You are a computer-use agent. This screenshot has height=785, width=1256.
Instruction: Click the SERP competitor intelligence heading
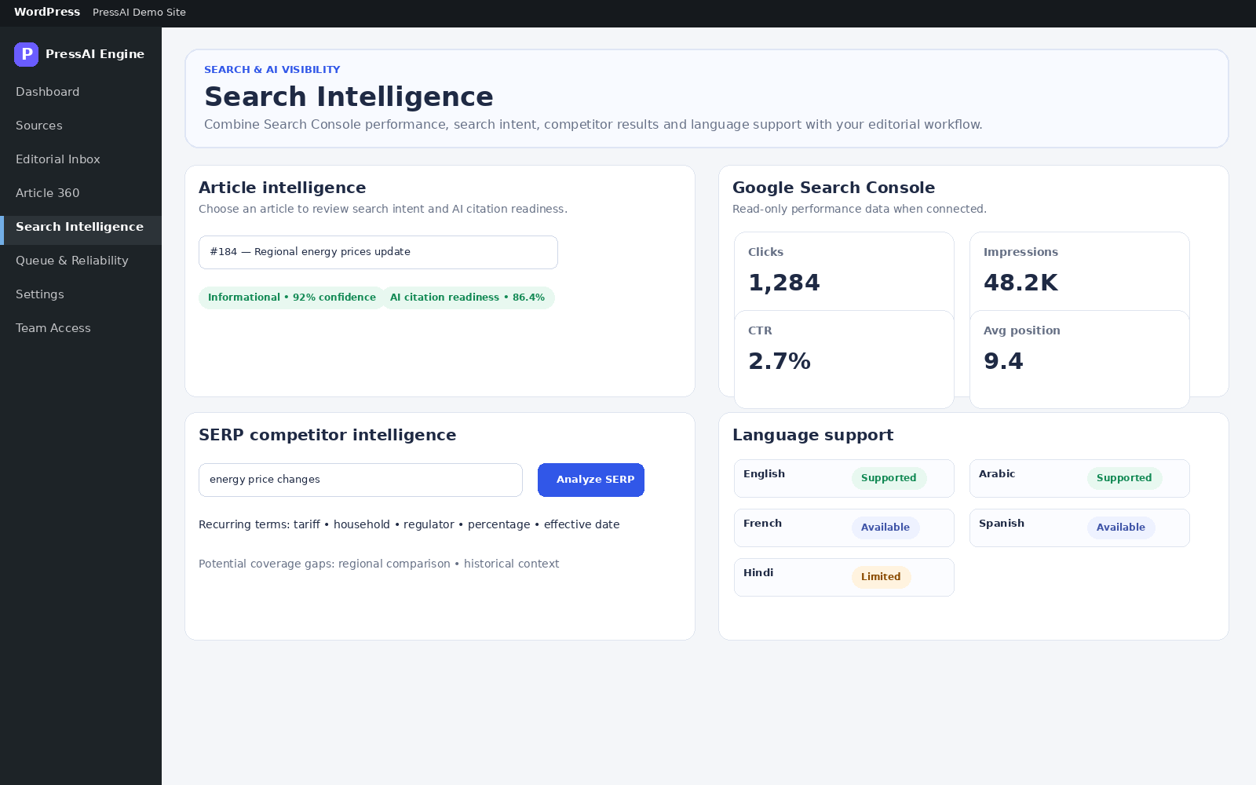(327, 435)
